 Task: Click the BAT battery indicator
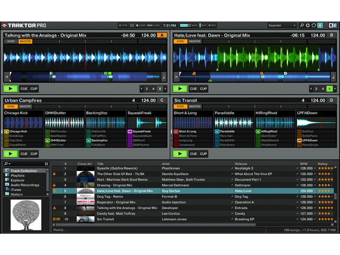coord(203,25)
